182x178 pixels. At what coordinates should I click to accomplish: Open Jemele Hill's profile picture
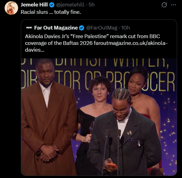coord(11,8)
